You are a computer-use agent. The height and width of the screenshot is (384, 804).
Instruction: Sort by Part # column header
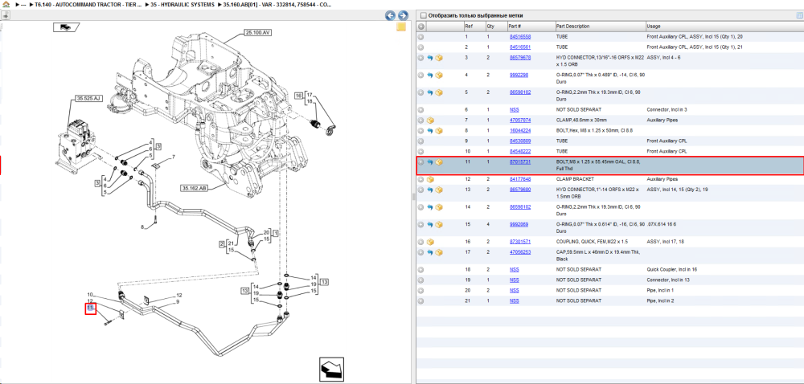(x=530, y=27)
